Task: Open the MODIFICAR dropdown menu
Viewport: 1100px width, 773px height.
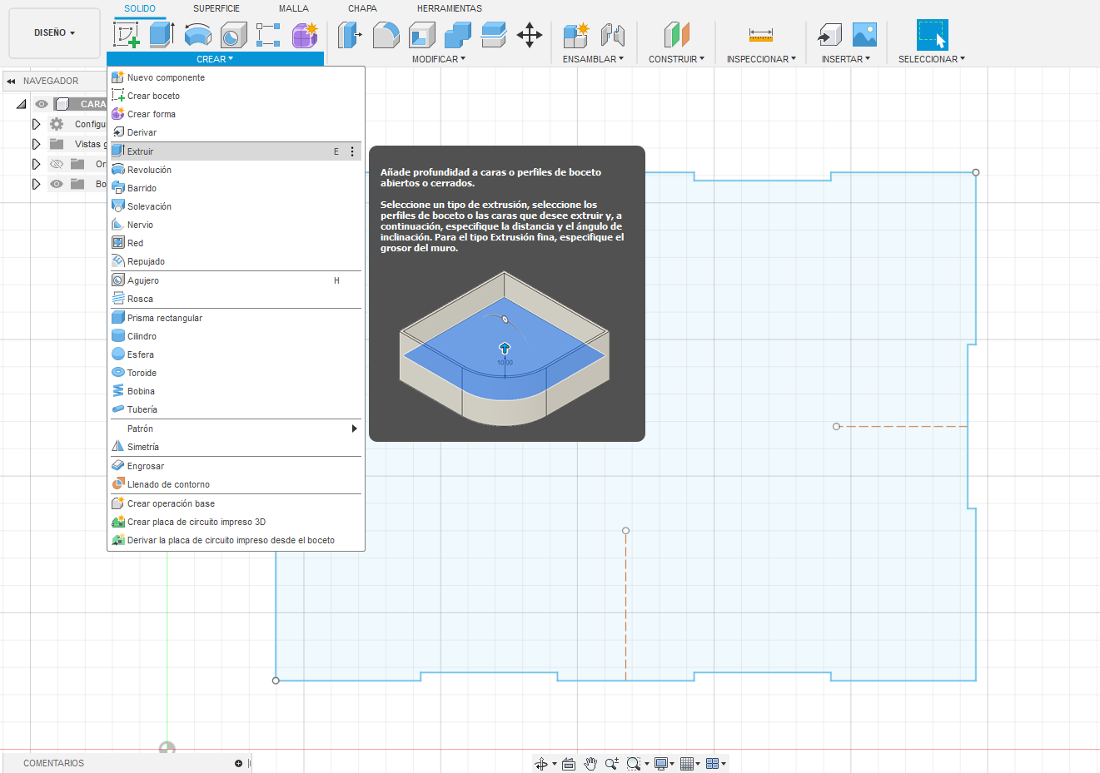Action: tap(439, 59)
